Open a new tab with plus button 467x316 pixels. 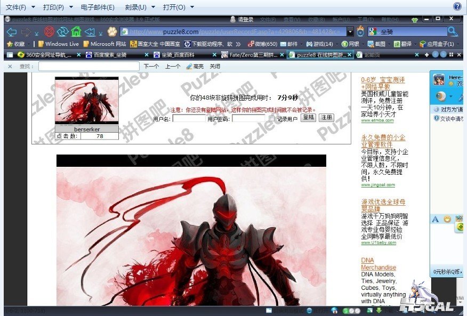click(x=427, y=55)
